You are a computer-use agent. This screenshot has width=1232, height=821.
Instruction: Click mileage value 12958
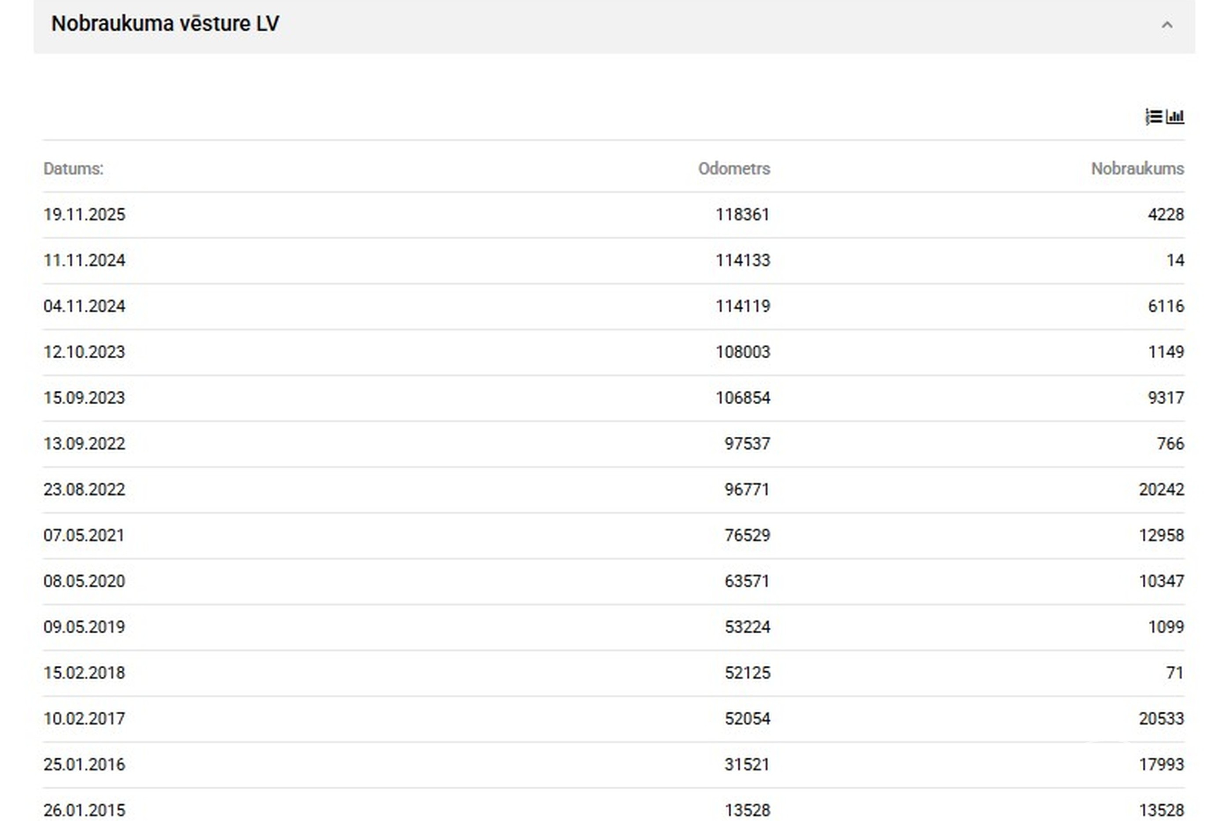click(x=1161, y=535)
